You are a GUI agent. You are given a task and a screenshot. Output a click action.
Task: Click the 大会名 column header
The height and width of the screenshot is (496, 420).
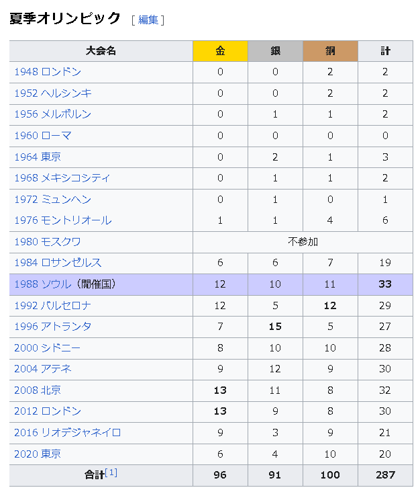(101, 51)
